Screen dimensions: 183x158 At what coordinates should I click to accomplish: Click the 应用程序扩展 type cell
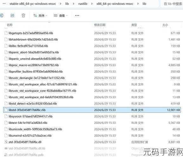(x=140, y=142)
